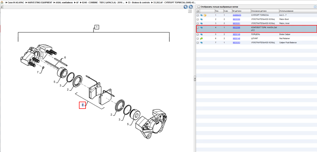Enable 'Отобразить только выбранные метки' checkbox
317x152 pixels.
[199, 7]
